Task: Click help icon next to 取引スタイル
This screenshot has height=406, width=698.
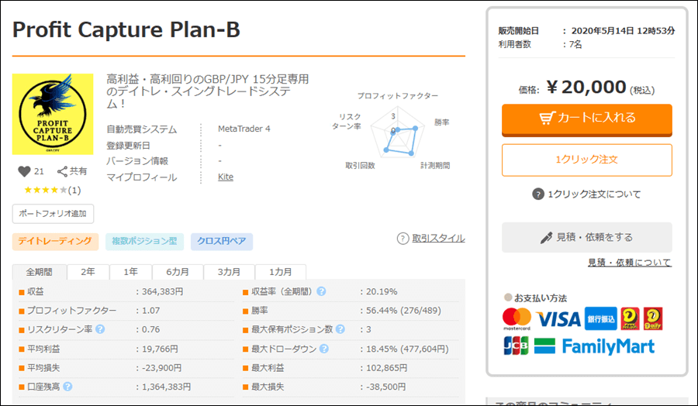Action: tap(403, 239)
